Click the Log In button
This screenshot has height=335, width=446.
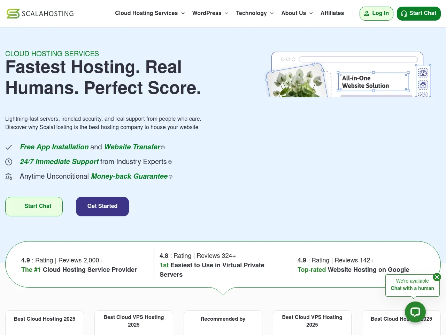pyautogui.click(x=376, y=13)
